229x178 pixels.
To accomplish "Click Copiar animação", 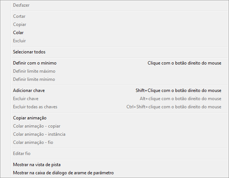I will point(30,118).
